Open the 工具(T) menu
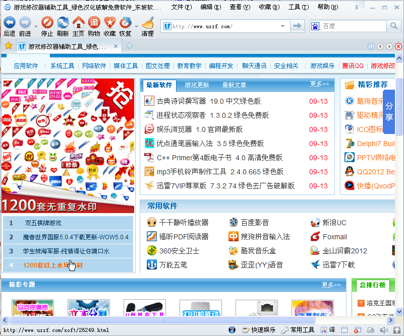Viewport: 404px width, 336px height. (x=299, y=7)
